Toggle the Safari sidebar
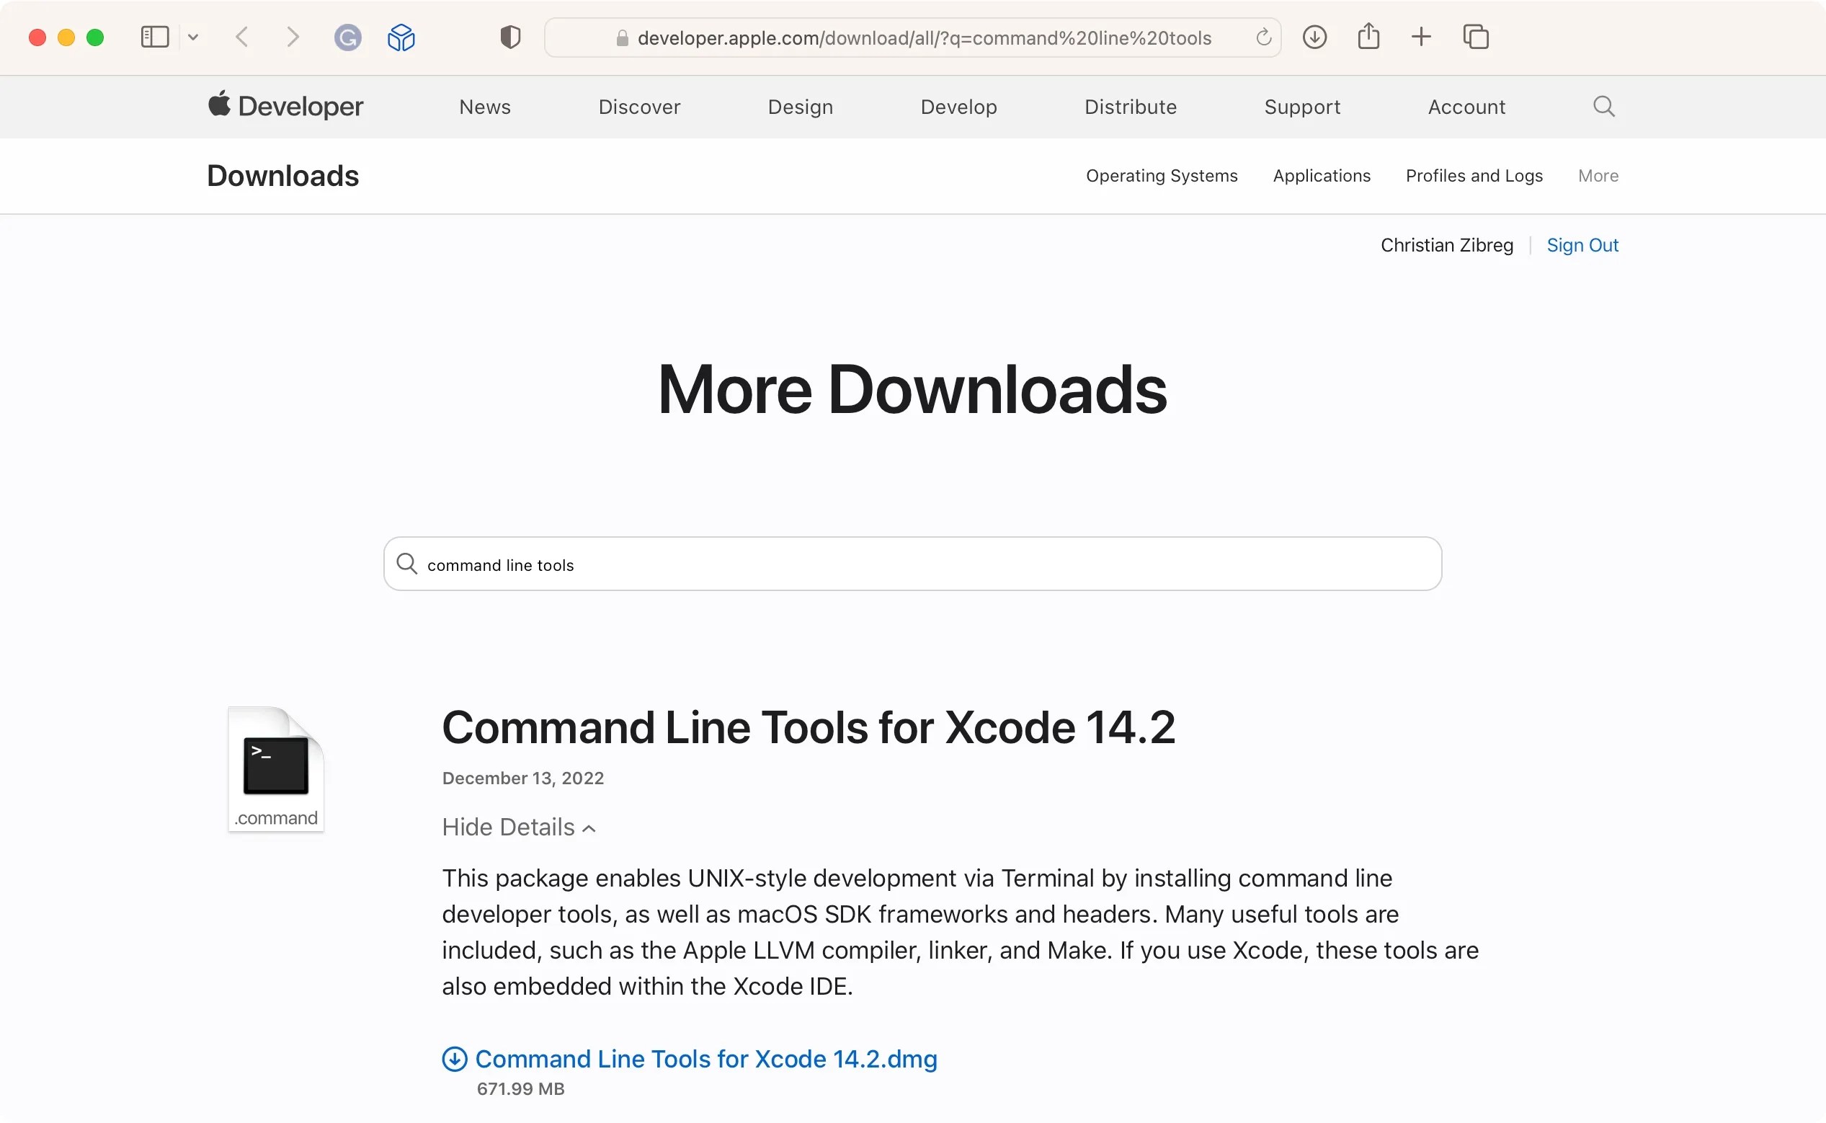The height and width of the screenshot is (1123, 1826). [154, 37]
